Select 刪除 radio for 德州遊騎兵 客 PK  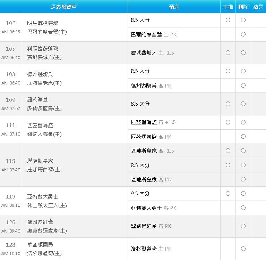click(x=243, y=86)
